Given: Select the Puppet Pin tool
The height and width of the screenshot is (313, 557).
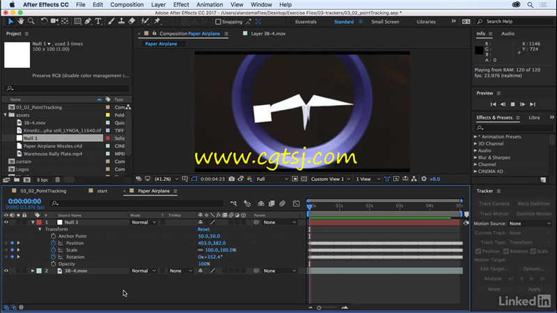Looking at the screenshot, I should (x=157, y=22).
